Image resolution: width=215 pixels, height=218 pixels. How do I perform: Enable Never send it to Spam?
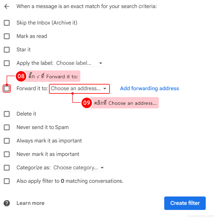pyautogui.click(x=7, y=127)
